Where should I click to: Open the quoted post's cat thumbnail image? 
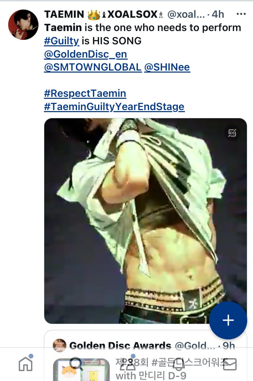tap(81, 369)
